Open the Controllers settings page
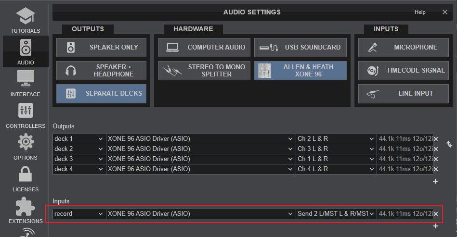Screen dimensions: 457x237 [25, 115]
